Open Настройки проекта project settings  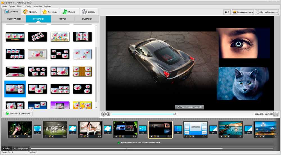[267, 12]
